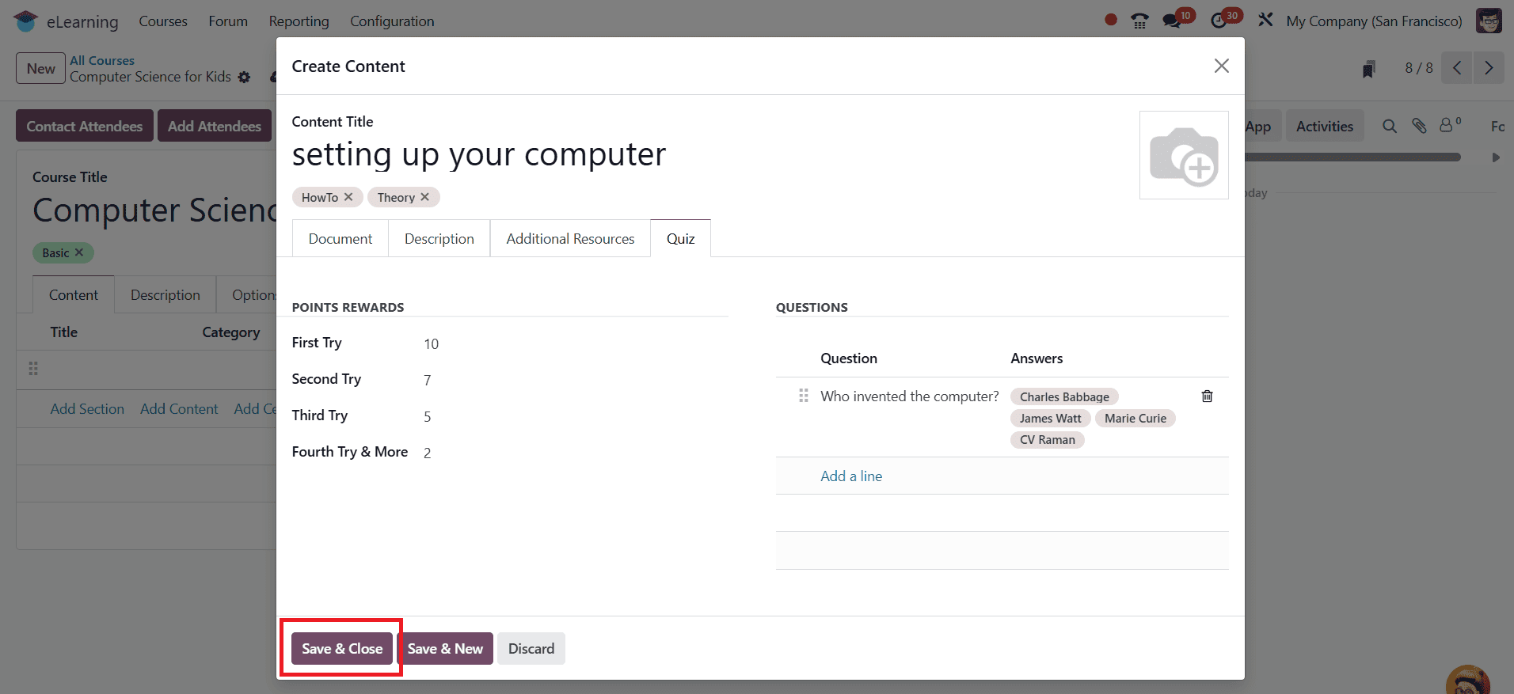Click the James Watt answer tag
The width and height of the screenshot is (1514, 694).
click(1050, 418)
